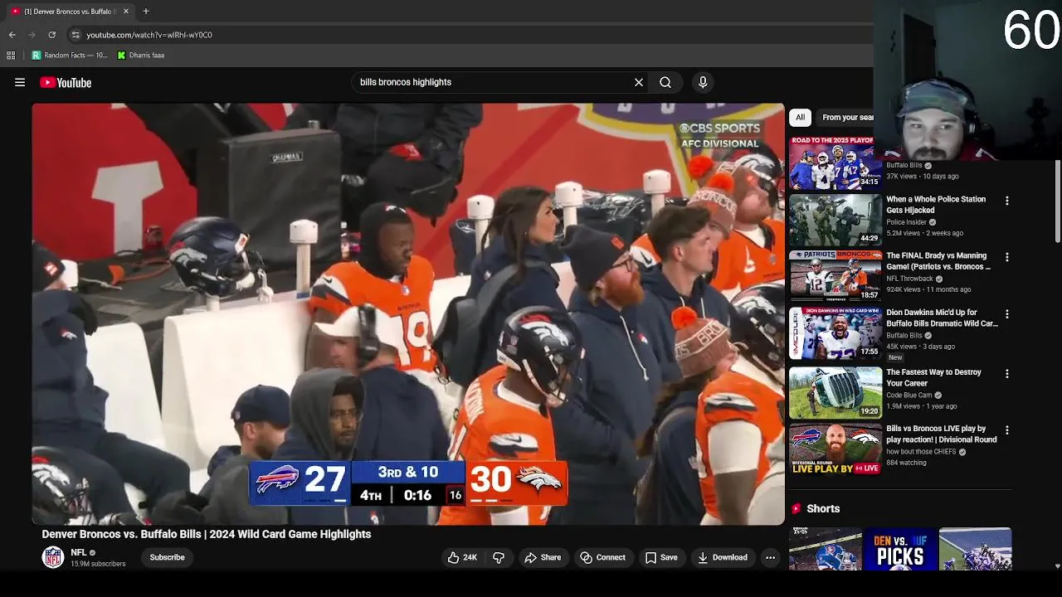The height and width of the screenshot is (597, 1062).
Task: Open DEN vs BUF Picks short
Action: pos(900,549)
